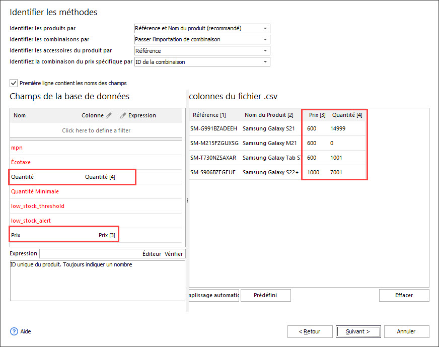Image resolution: width=439 pixels, height=347 pixels.
Task: Click the 1000 price cell
Action: 313,172
